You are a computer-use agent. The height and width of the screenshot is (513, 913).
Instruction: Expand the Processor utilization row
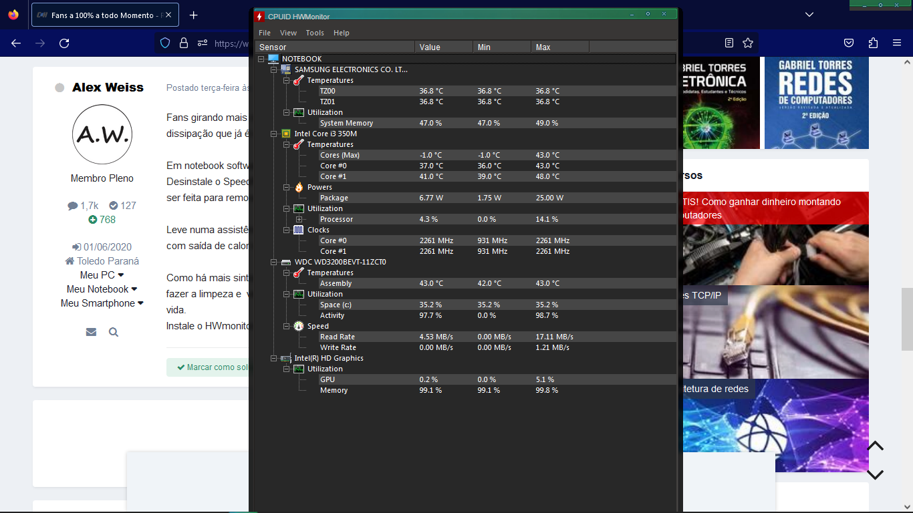pyautogui.click(x=299, y=219)
